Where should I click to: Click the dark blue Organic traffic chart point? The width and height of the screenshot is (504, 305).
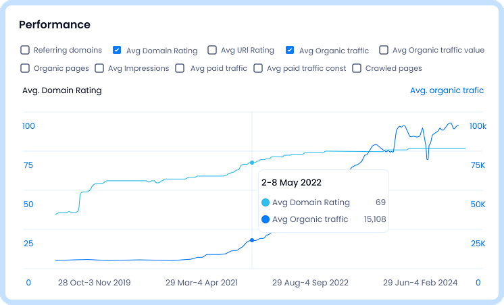(x=252, y=240)
